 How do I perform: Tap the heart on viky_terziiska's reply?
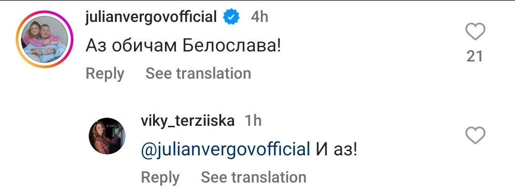(474, 136)
